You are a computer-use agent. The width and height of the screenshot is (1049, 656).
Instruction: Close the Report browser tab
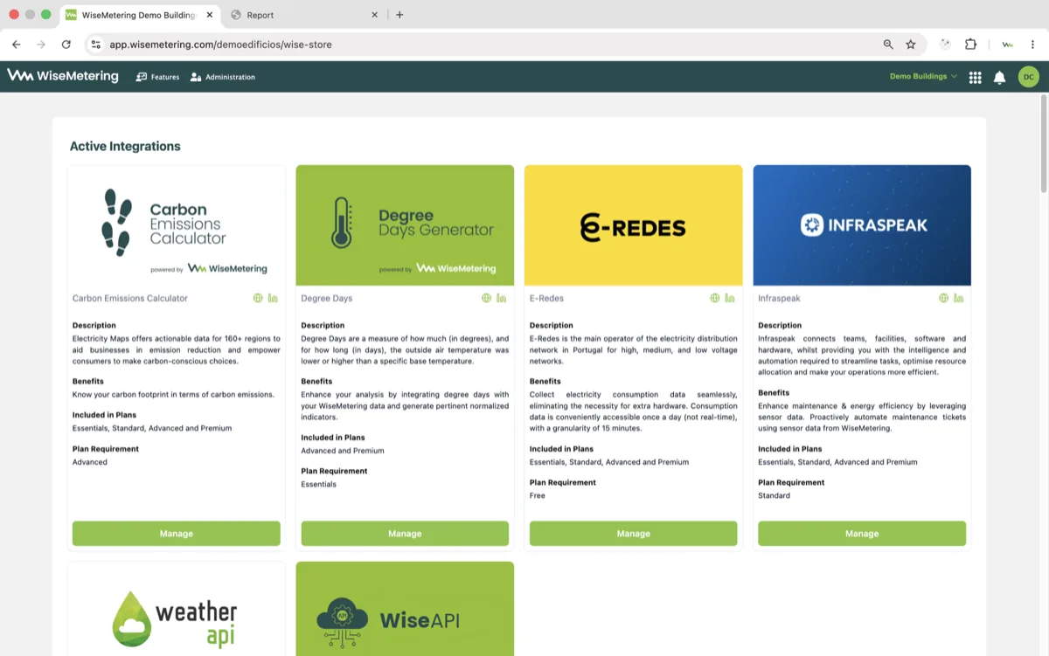pos(375,15)
